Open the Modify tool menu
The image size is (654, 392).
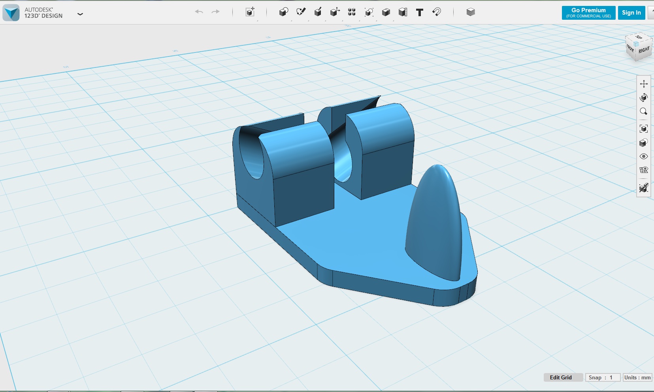(335, 12)
